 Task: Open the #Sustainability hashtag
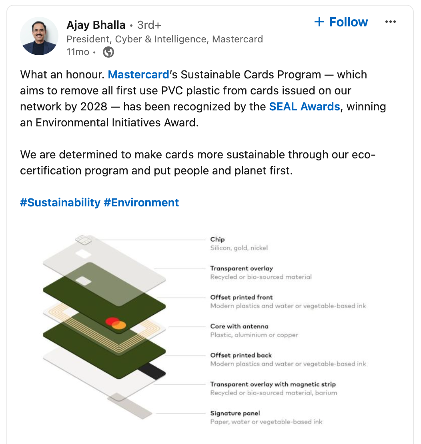60,203
